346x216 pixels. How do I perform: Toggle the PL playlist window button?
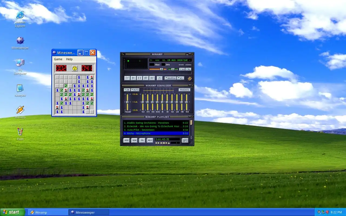(188, 69)
